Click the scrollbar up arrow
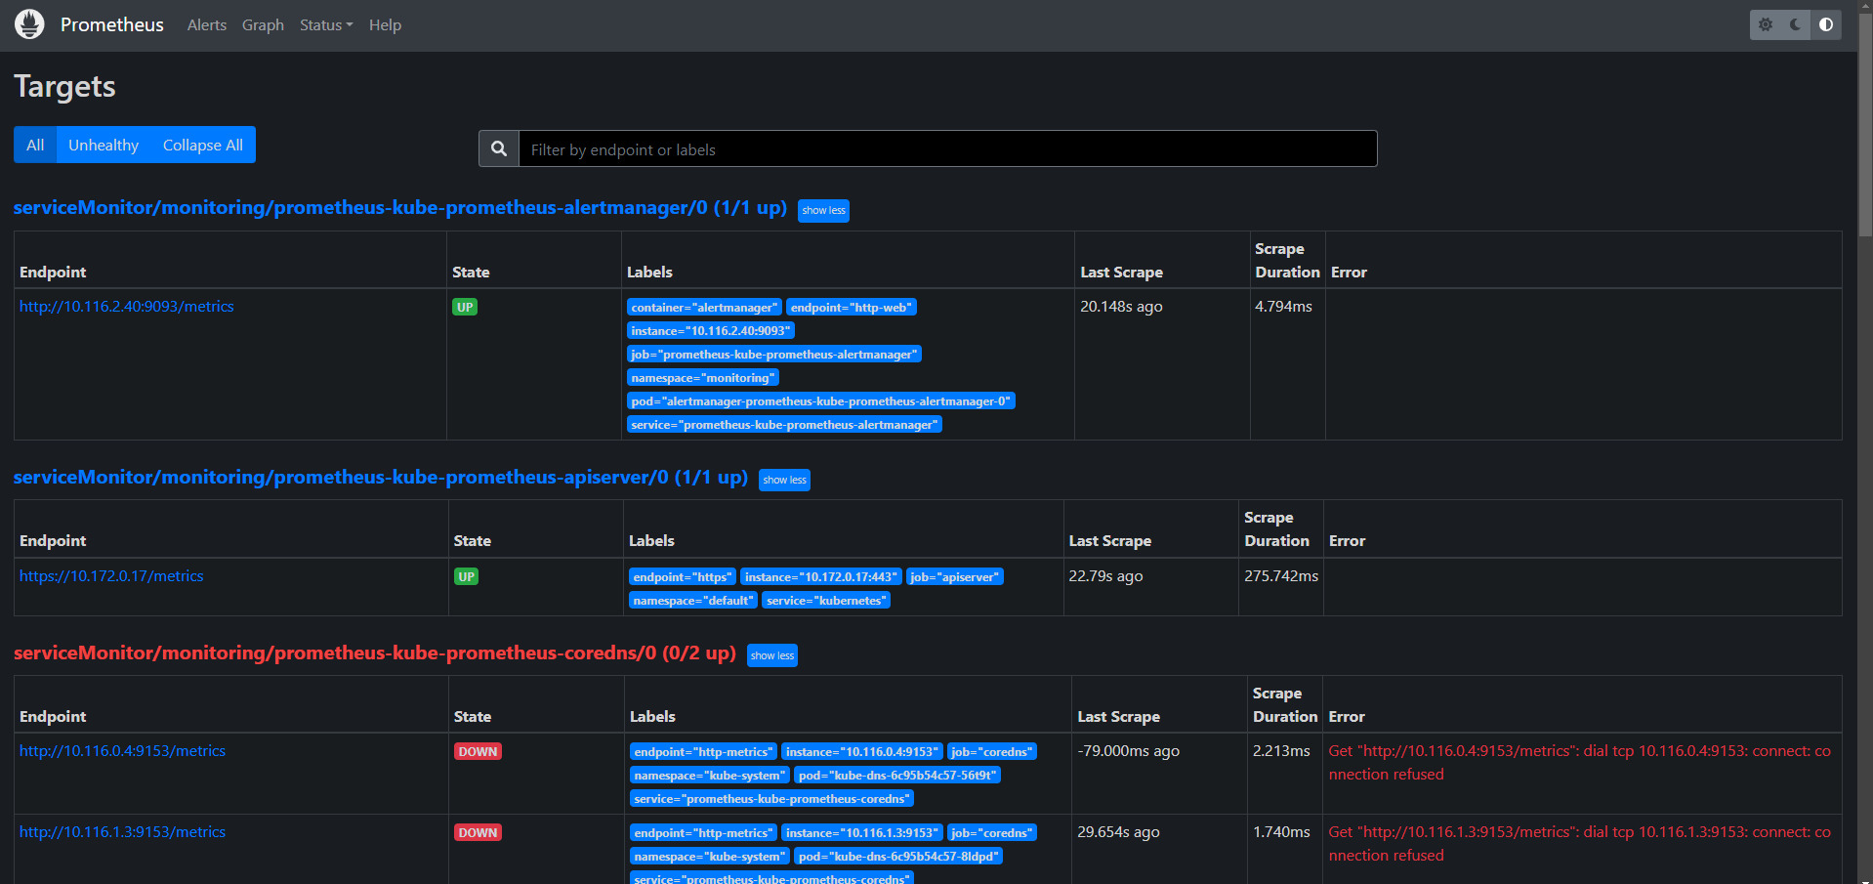 coord(1864,8)
